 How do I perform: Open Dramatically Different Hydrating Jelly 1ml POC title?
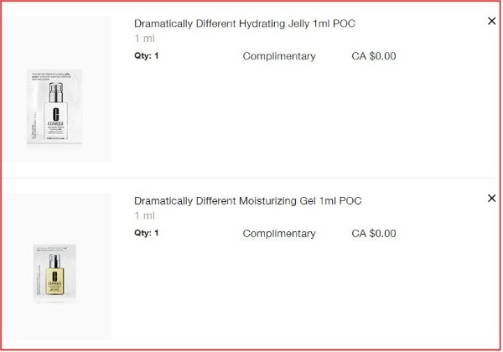point(244,23)
